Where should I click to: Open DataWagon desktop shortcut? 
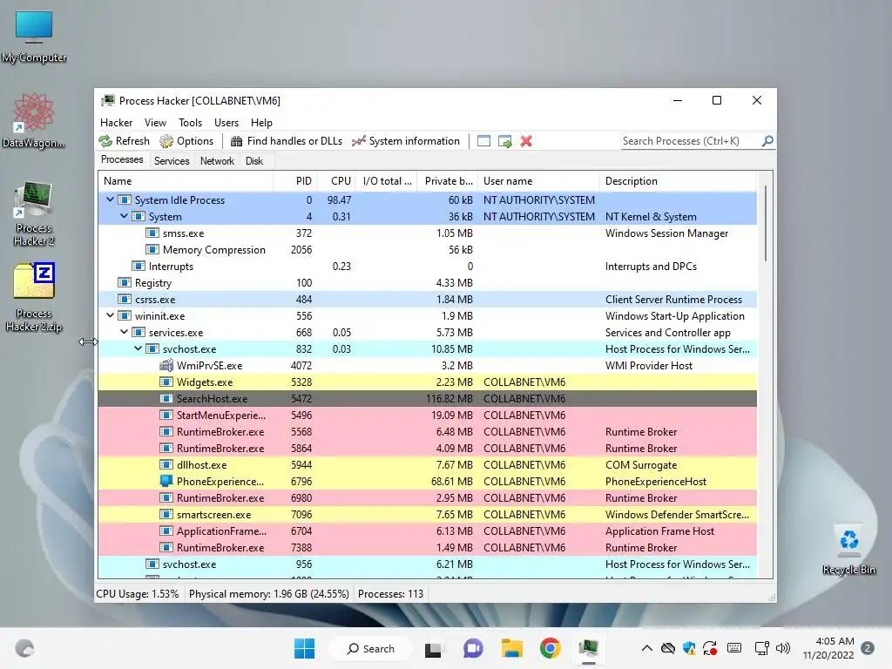[34, 121]
